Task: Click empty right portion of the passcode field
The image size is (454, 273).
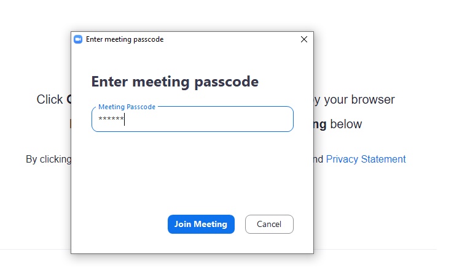Action: 246,120
